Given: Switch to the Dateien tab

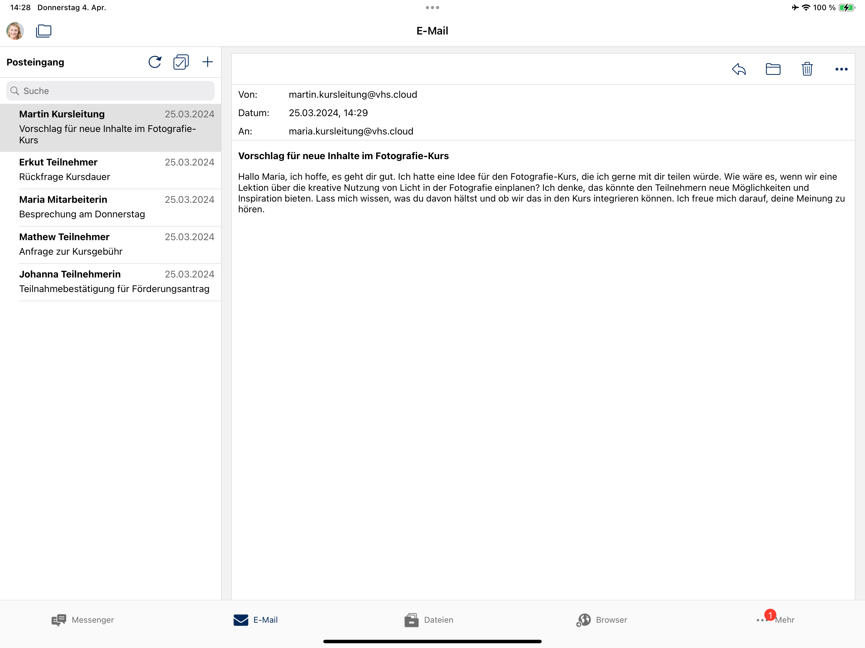Looking at the screenshot, I should (x=429, y=620).
